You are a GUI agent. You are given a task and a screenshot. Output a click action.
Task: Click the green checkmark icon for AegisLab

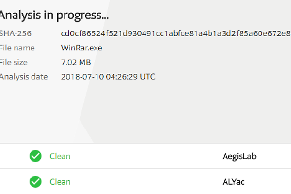tap(35, 156)
